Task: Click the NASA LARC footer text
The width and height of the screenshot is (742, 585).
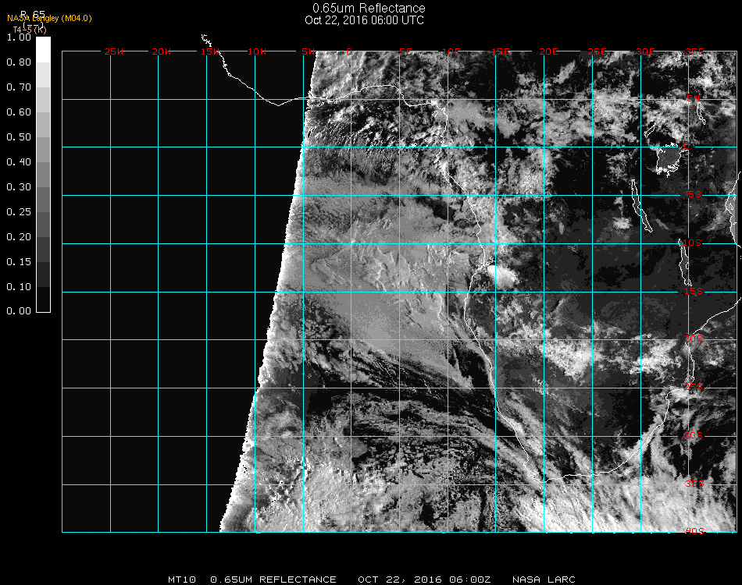Action: pos(544,580)
